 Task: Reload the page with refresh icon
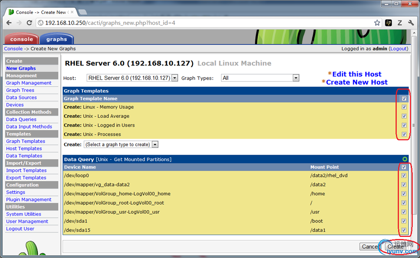(29, 23)
